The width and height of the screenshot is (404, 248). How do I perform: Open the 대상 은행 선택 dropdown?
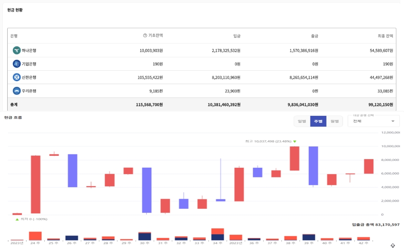[373, 121]
